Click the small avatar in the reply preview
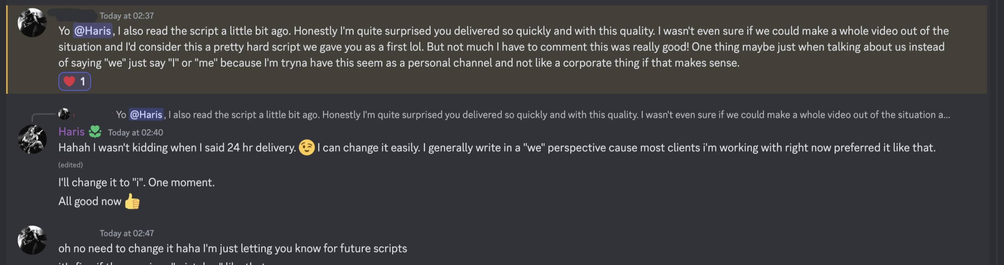1004x265 pixels. (64, 114)
